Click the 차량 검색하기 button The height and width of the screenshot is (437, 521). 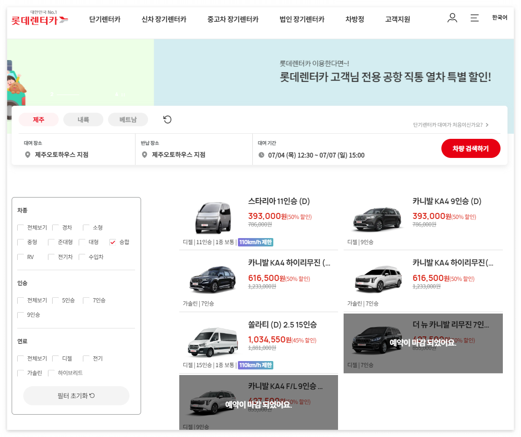tap(471, 148)
